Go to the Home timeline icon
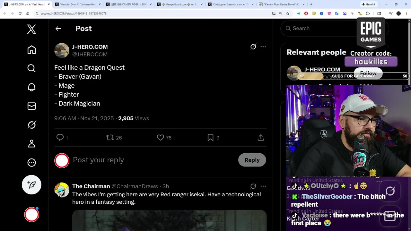This screenshot has width=411, height=231. pos(31,50)
